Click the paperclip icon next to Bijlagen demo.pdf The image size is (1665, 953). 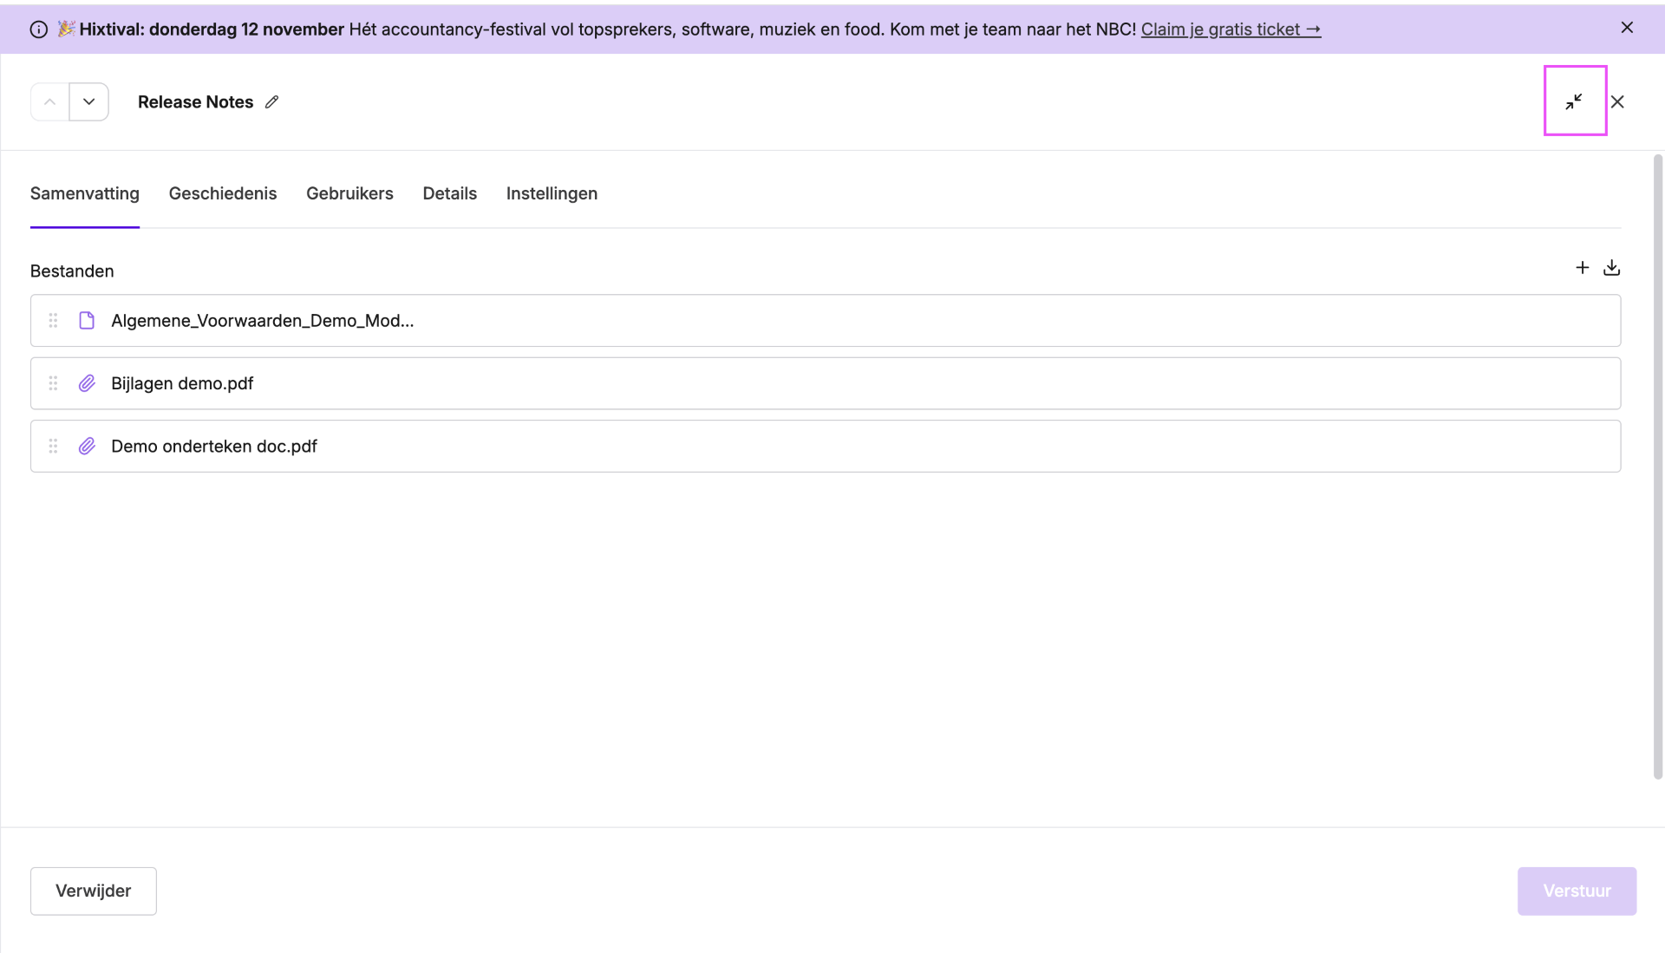[x=87, y=383]
